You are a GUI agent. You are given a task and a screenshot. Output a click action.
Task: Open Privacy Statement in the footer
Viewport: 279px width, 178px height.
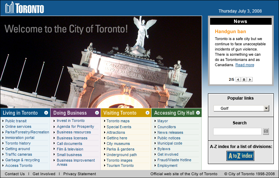pyautogui.click(x=79, y=174)
